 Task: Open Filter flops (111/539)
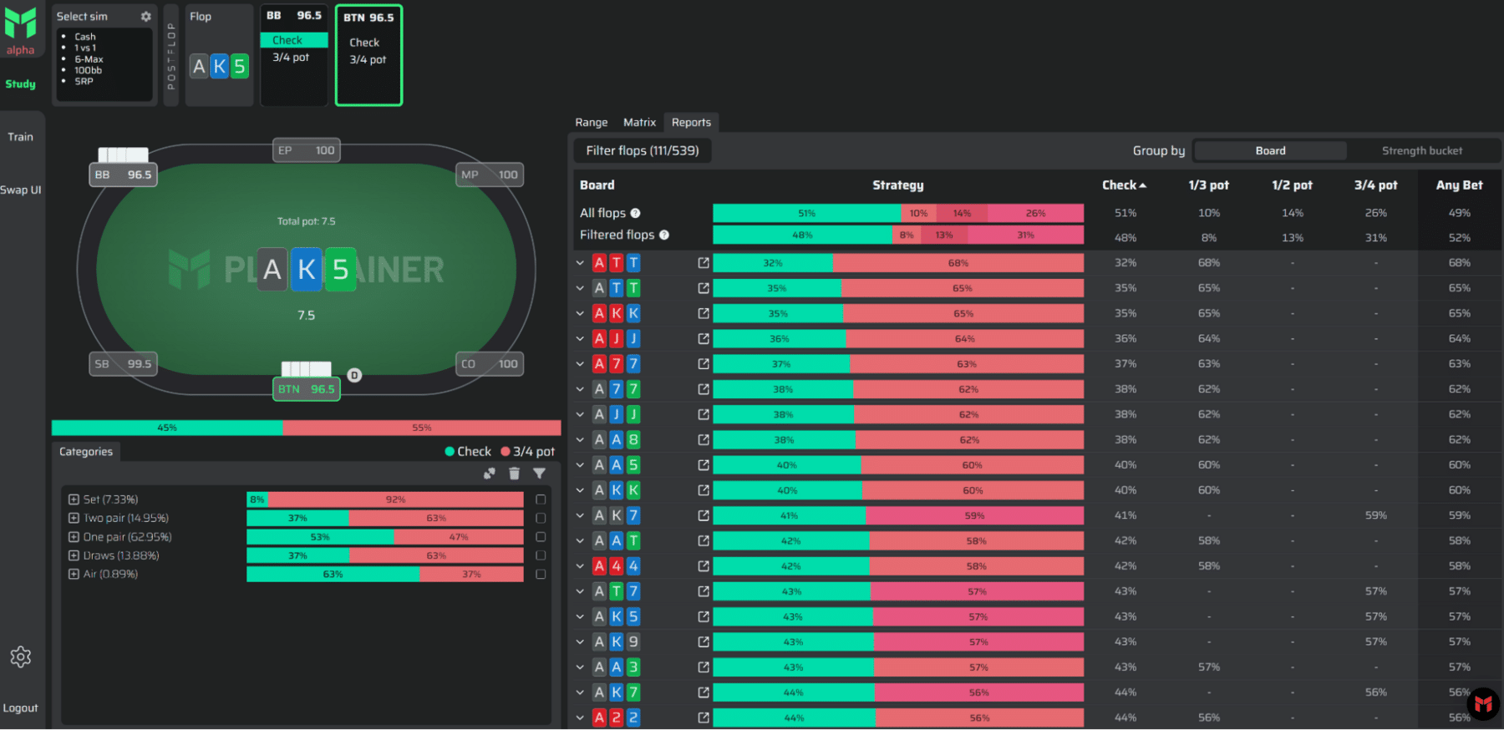pos(642,151)
